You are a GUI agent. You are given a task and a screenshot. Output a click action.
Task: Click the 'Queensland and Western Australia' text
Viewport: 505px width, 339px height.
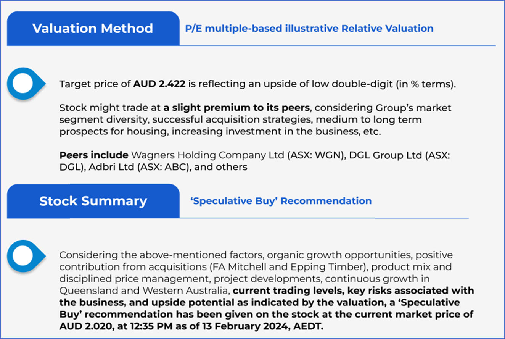pyautogui.click(x=145, y=291)
